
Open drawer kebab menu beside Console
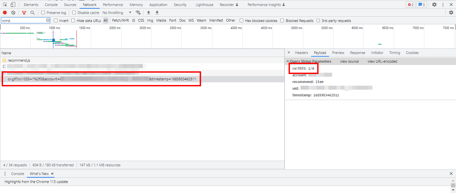[x=5, y=174]
